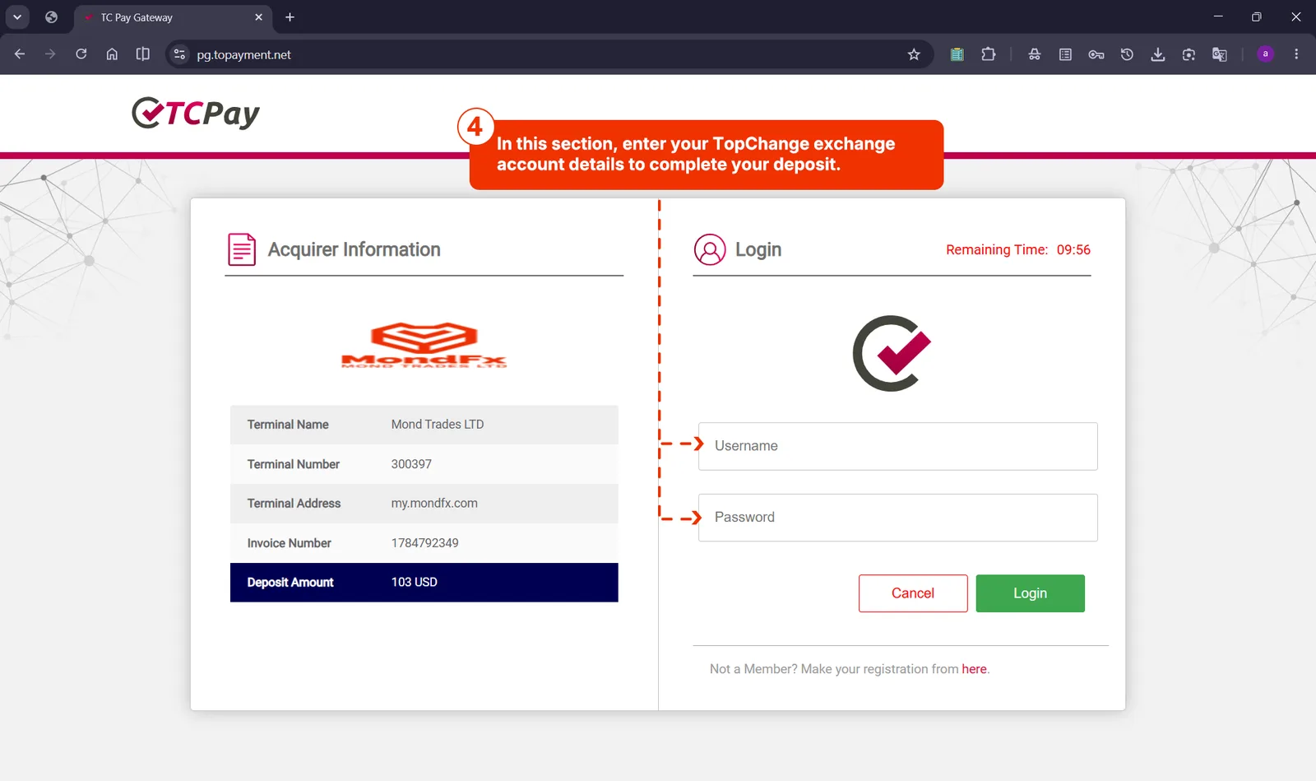
Task: Minimize the browser window
Action: click(1218, 16)
